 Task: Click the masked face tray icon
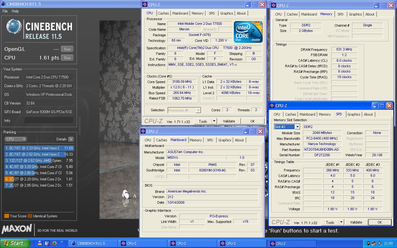[x=368, y=243]
